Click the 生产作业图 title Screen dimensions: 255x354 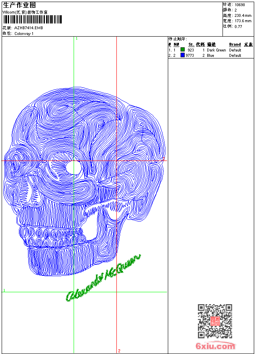tap(19, 5)
